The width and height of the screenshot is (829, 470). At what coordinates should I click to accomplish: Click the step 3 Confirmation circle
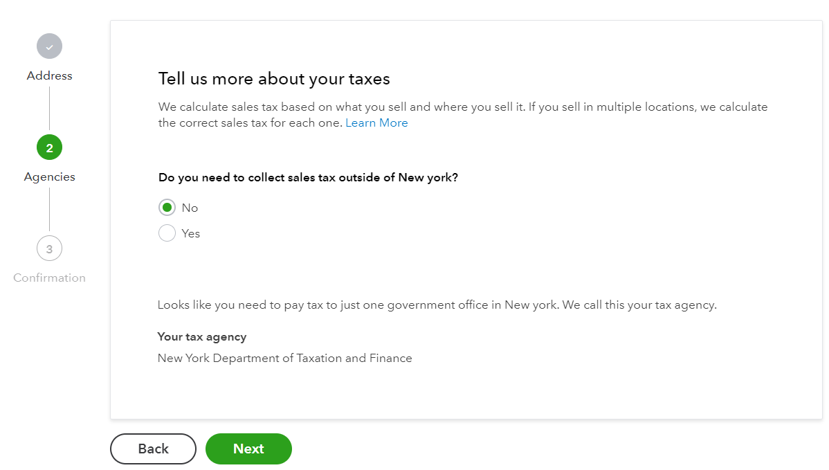coord(49,248)
